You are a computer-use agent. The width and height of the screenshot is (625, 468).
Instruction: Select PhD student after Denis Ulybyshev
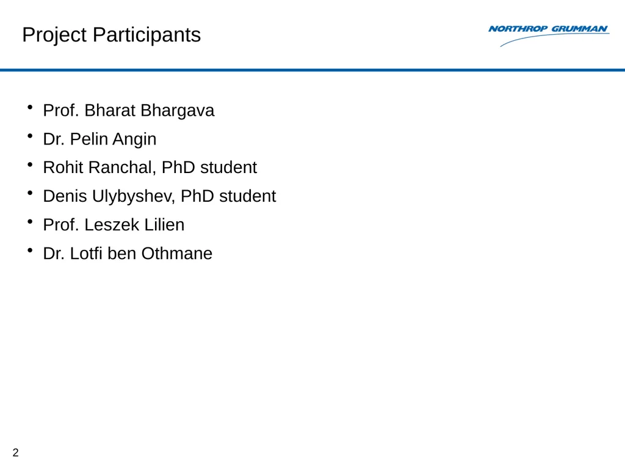[228, 196]
